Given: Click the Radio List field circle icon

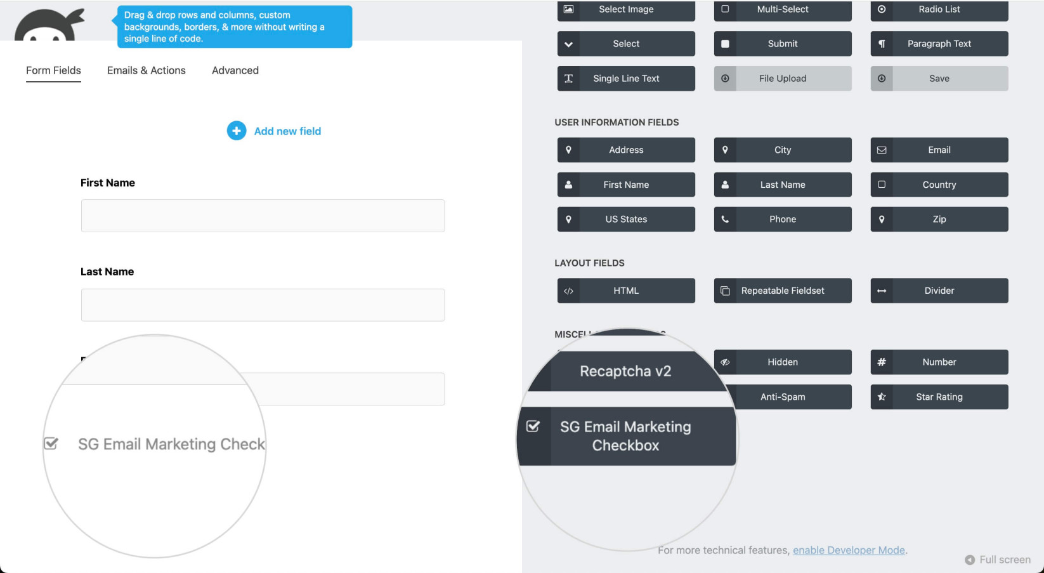Looking at the screenshot, I should pyautogui.click(x=882, y=9).
